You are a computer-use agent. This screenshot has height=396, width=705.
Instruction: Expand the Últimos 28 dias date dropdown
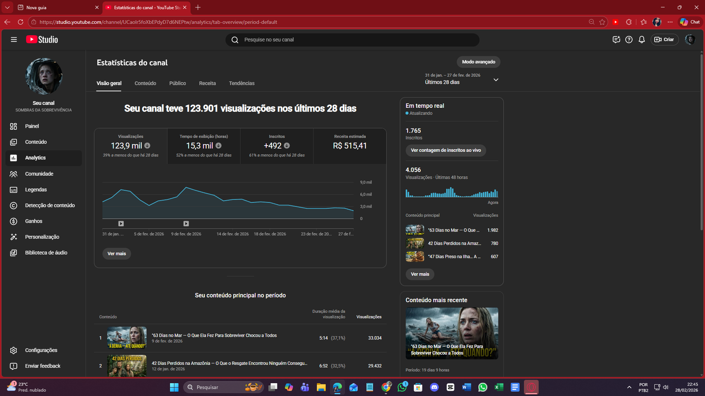495,80
